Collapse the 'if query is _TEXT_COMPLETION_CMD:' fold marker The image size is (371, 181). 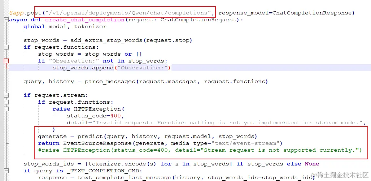point(6,171)
